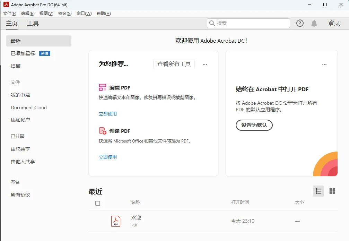The height and width of the screenshot is (241, 349).
Task: Open the 帮助(H) menu
Action: coord(104,14)
